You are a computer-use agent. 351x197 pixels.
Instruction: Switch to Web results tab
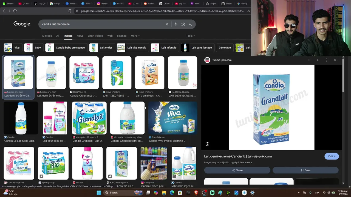point(110,36)
